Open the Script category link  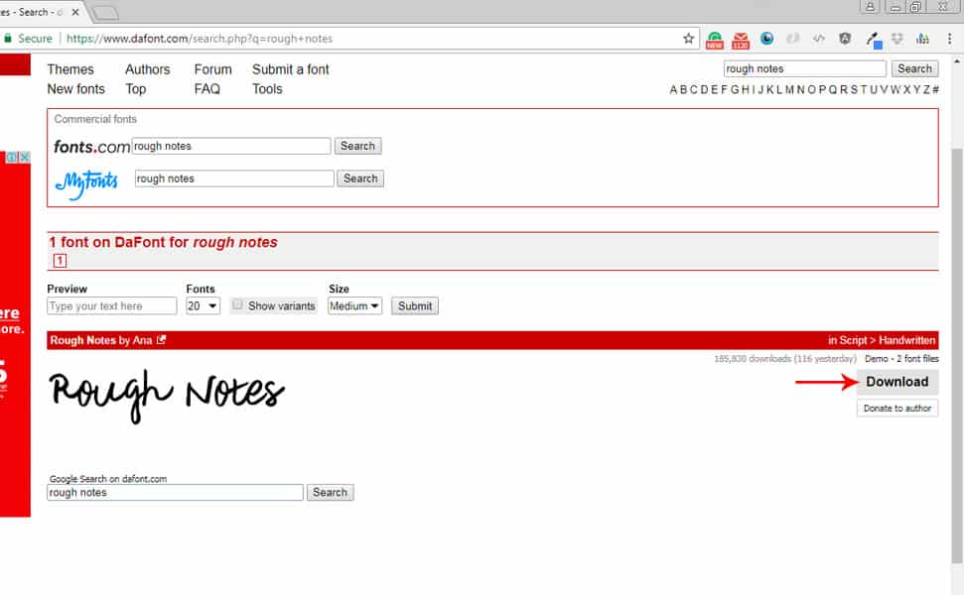coord(854,340)
